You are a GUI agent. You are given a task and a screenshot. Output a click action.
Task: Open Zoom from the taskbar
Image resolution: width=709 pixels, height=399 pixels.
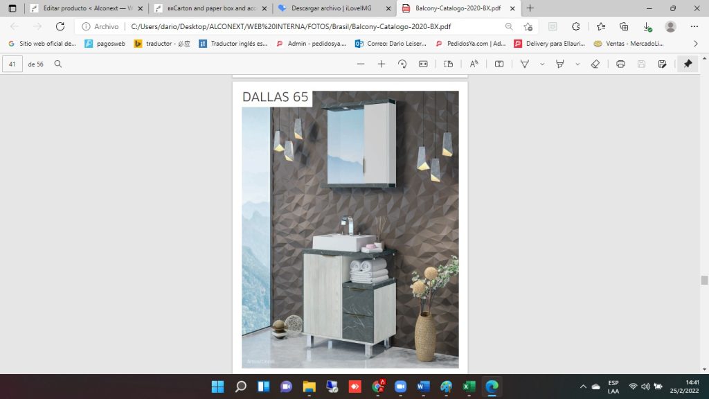point(400,387)
